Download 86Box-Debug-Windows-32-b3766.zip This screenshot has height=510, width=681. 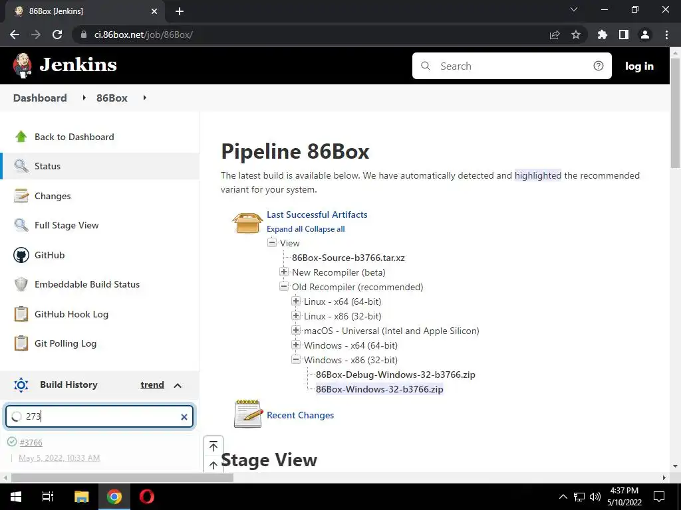tap(396, 375)
